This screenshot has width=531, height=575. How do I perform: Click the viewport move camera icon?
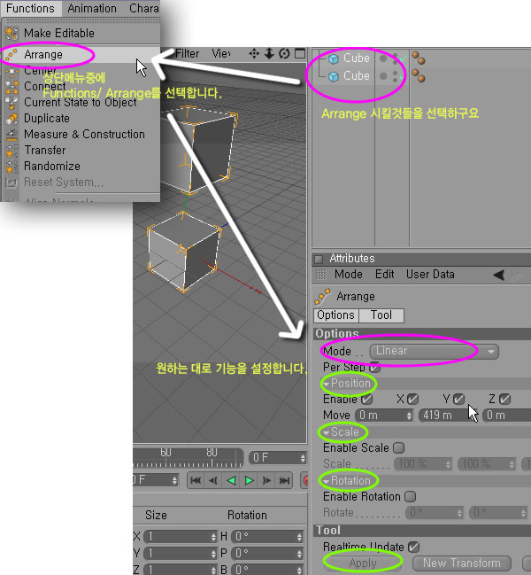(x=254, y=54)
